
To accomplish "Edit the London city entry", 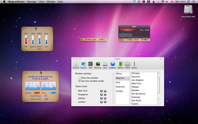I will (x=101, y=102).
